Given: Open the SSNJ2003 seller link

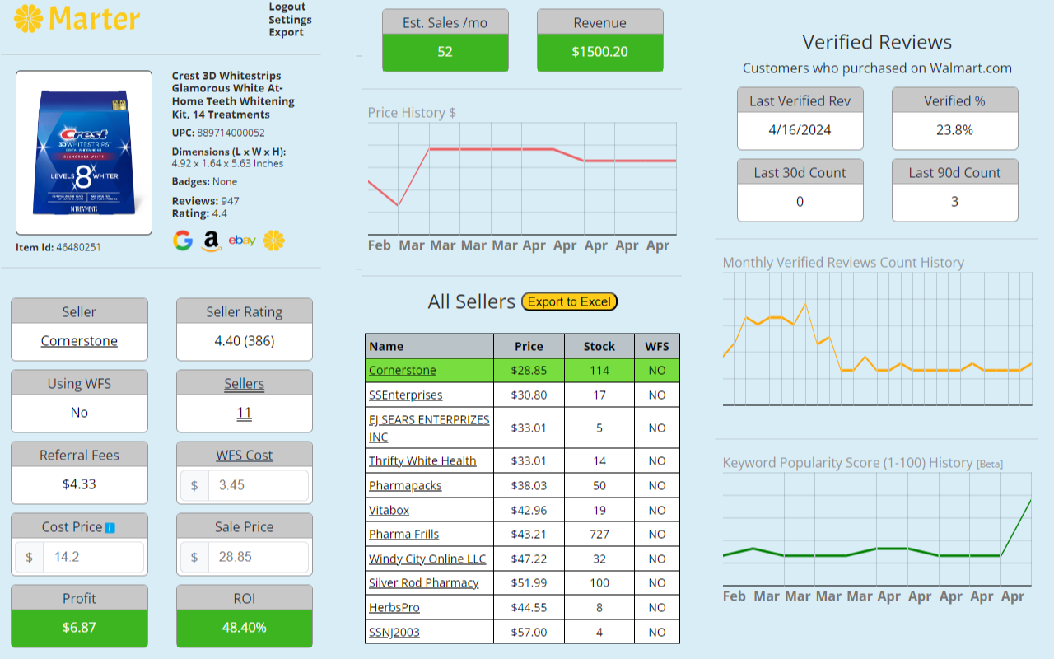Looking at the screenshot, I should pyautogui.click(x=394, y=633).
